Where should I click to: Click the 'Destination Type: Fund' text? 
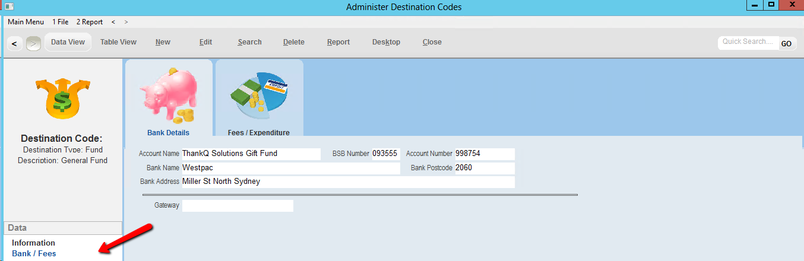pyautogui.click(x=62, y=150)
